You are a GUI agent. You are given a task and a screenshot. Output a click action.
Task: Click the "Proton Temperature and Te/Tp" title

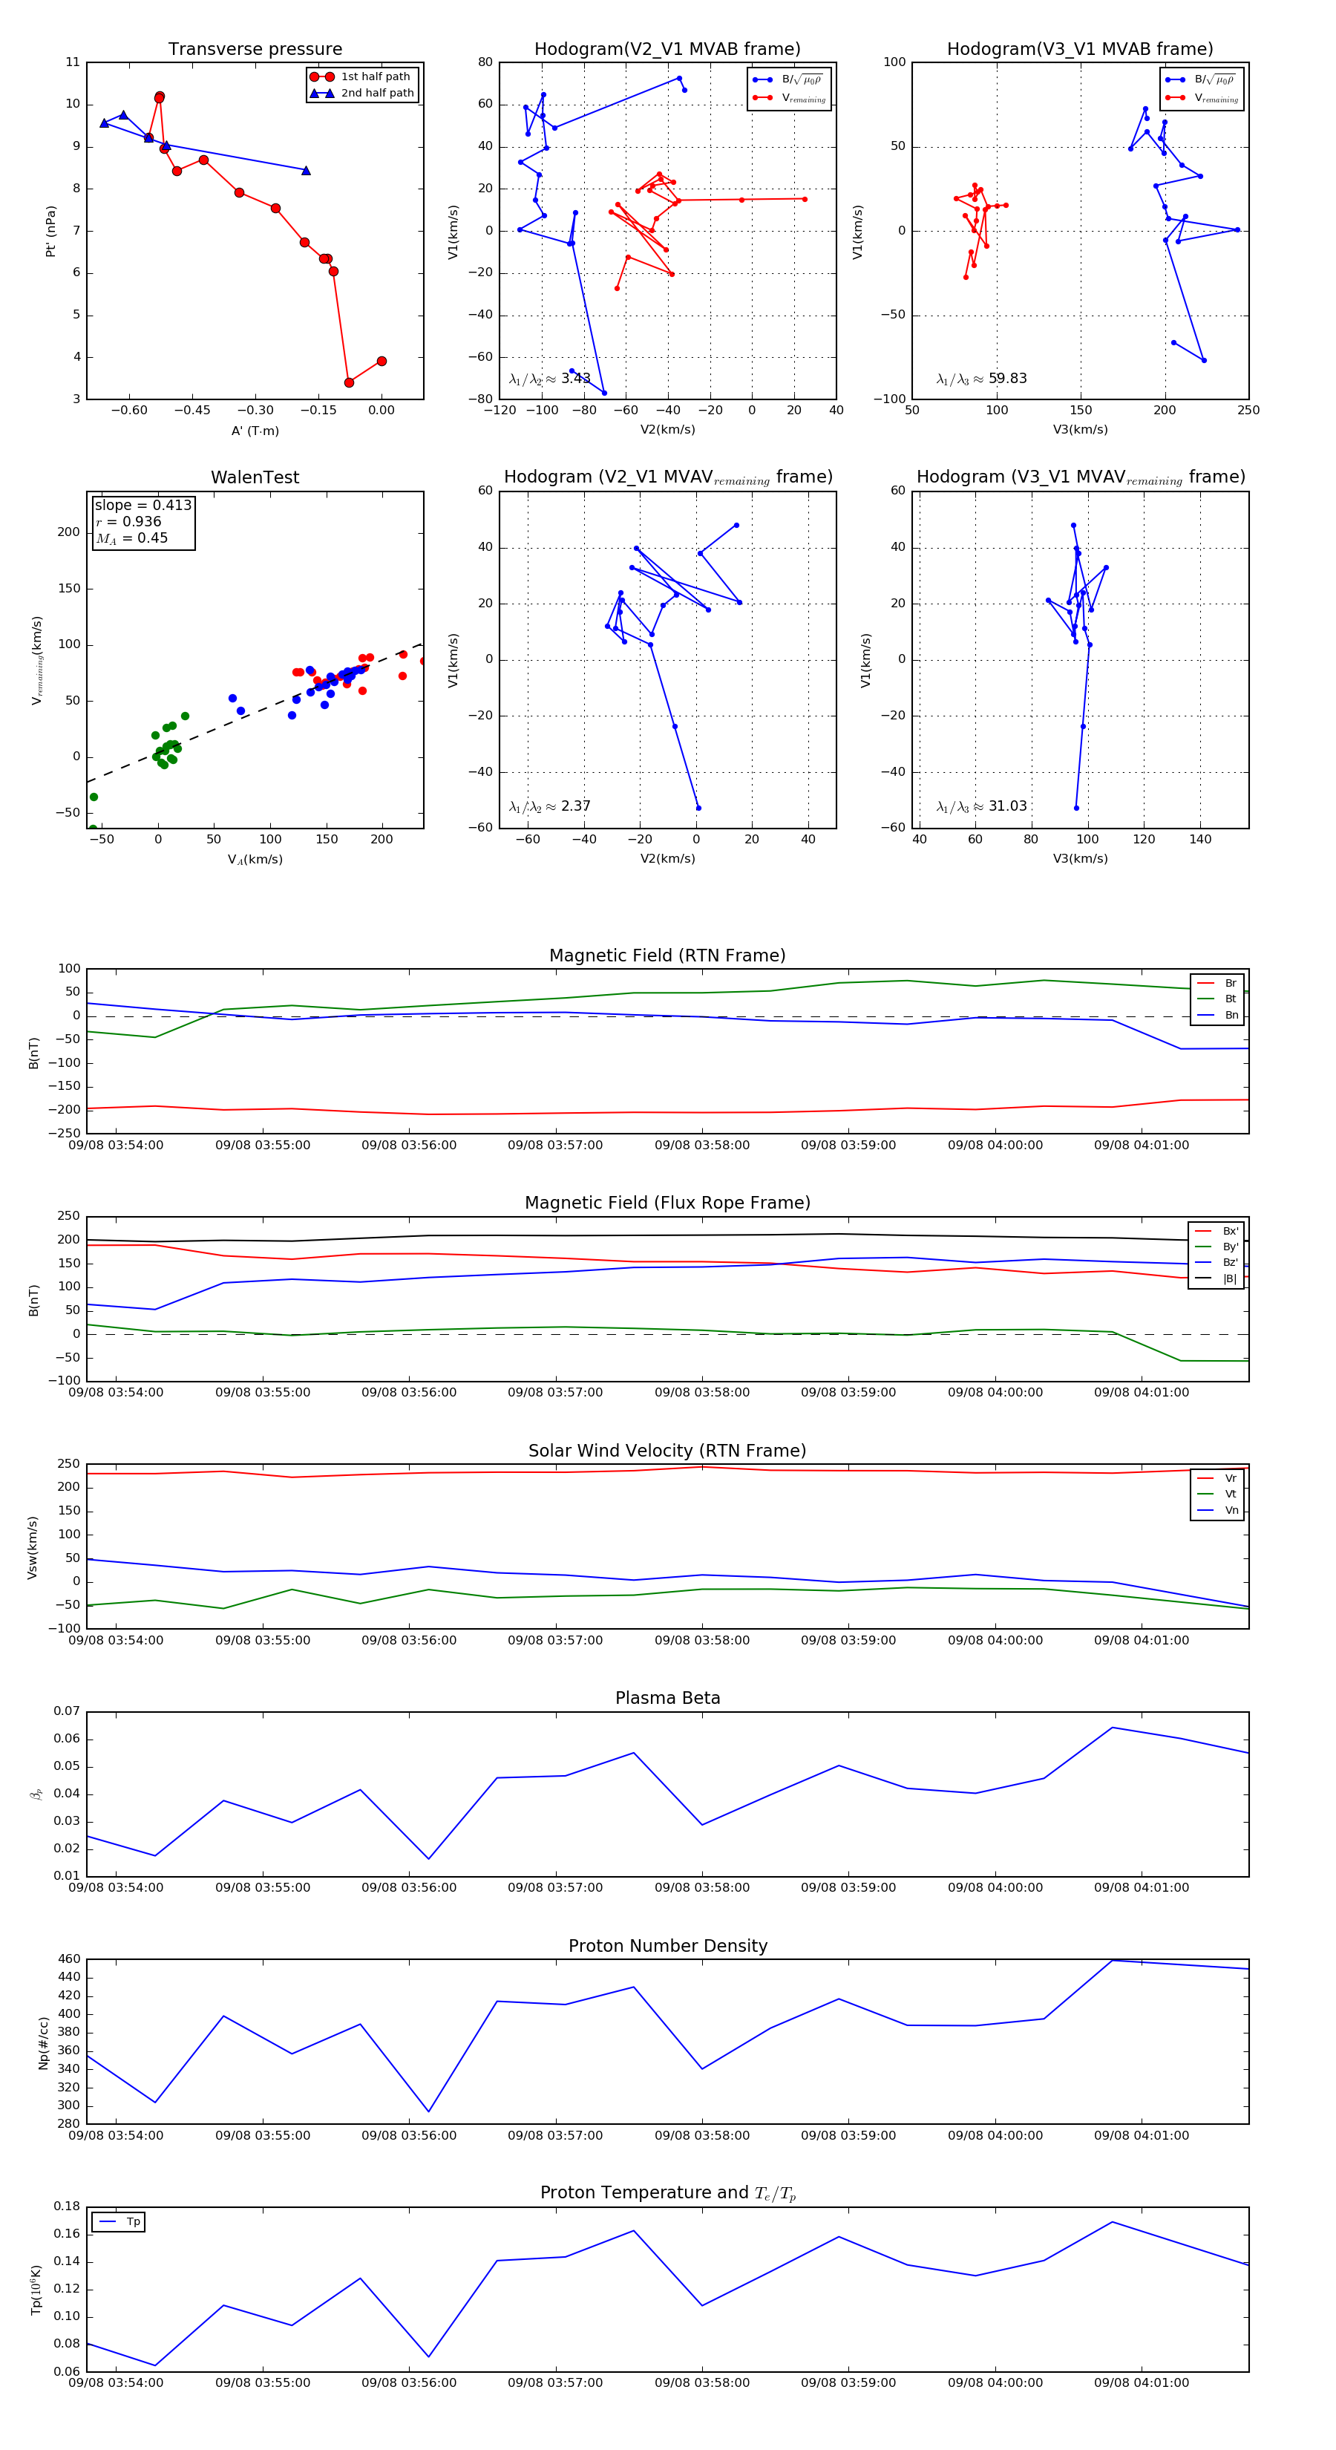[667, 2193]
